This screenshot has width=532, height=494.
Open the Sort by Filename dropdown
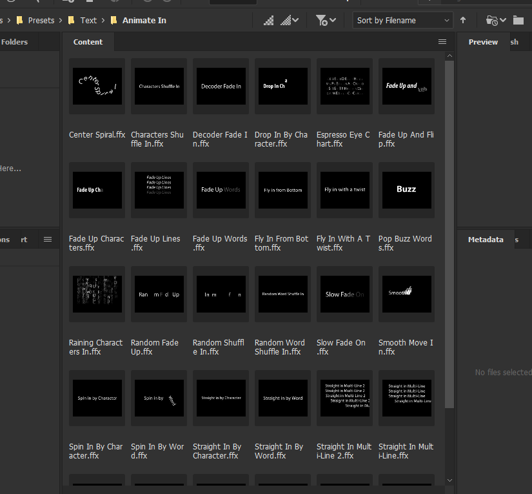tap(403, 21)
